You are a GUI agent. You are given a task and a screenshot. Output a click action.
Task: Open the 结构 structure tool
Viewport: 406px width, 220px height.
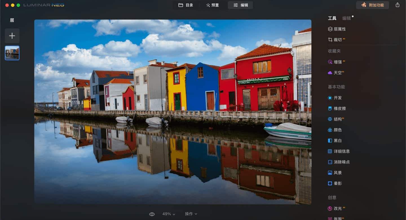(x=337, y=119)
